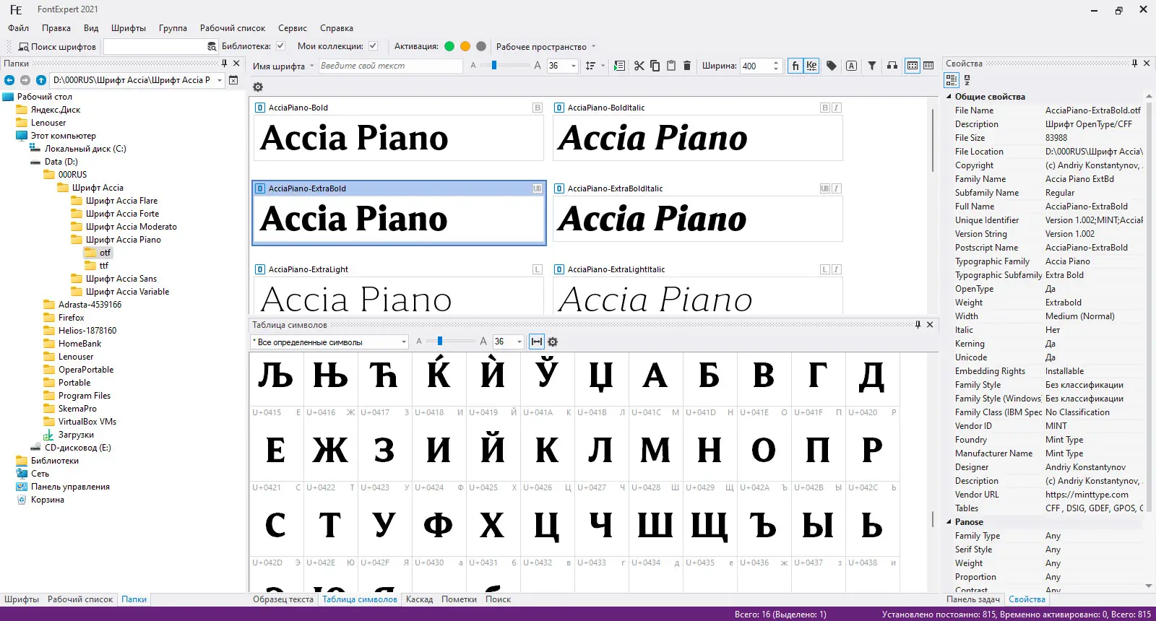This screenshot has width=1156, height=621.
Task: Click the Delete trash bin icon
Action: [687, 66]
